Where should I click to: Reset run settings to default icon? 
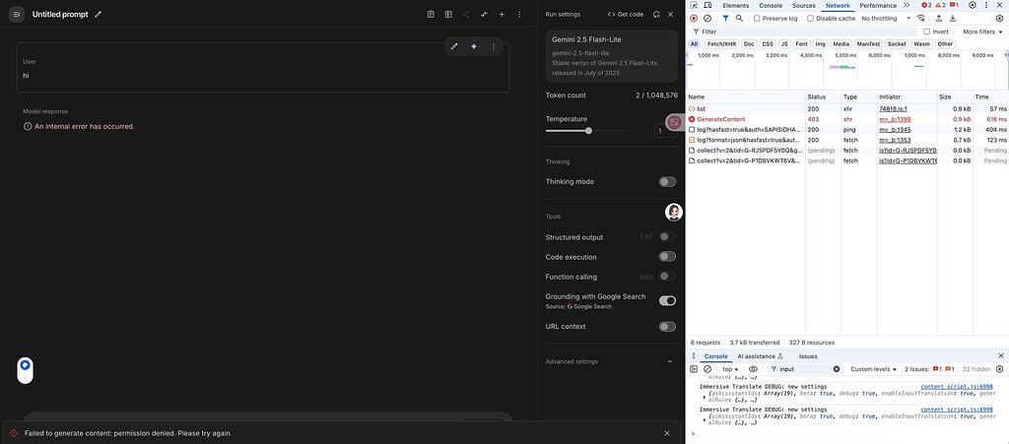(656, 14)
